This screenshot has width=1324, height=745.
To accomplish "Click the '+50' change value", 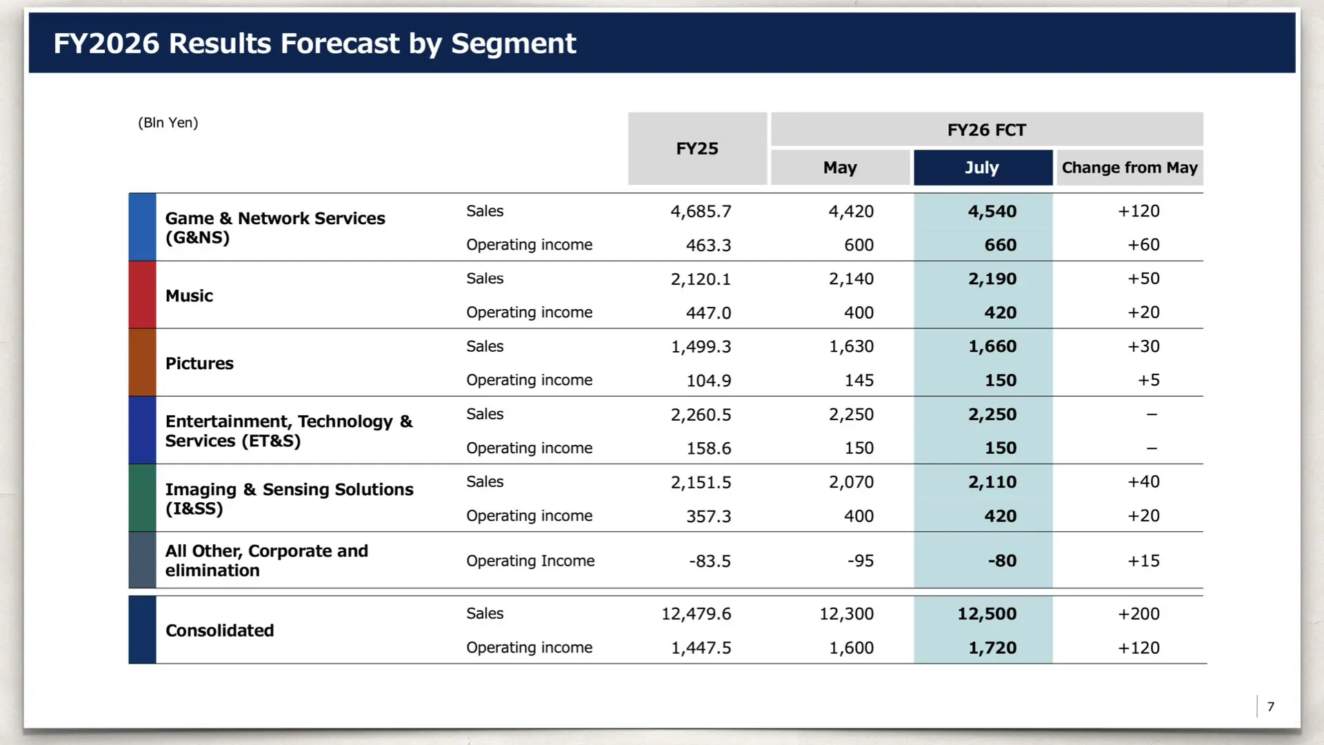I will (x=1143, y=279).
